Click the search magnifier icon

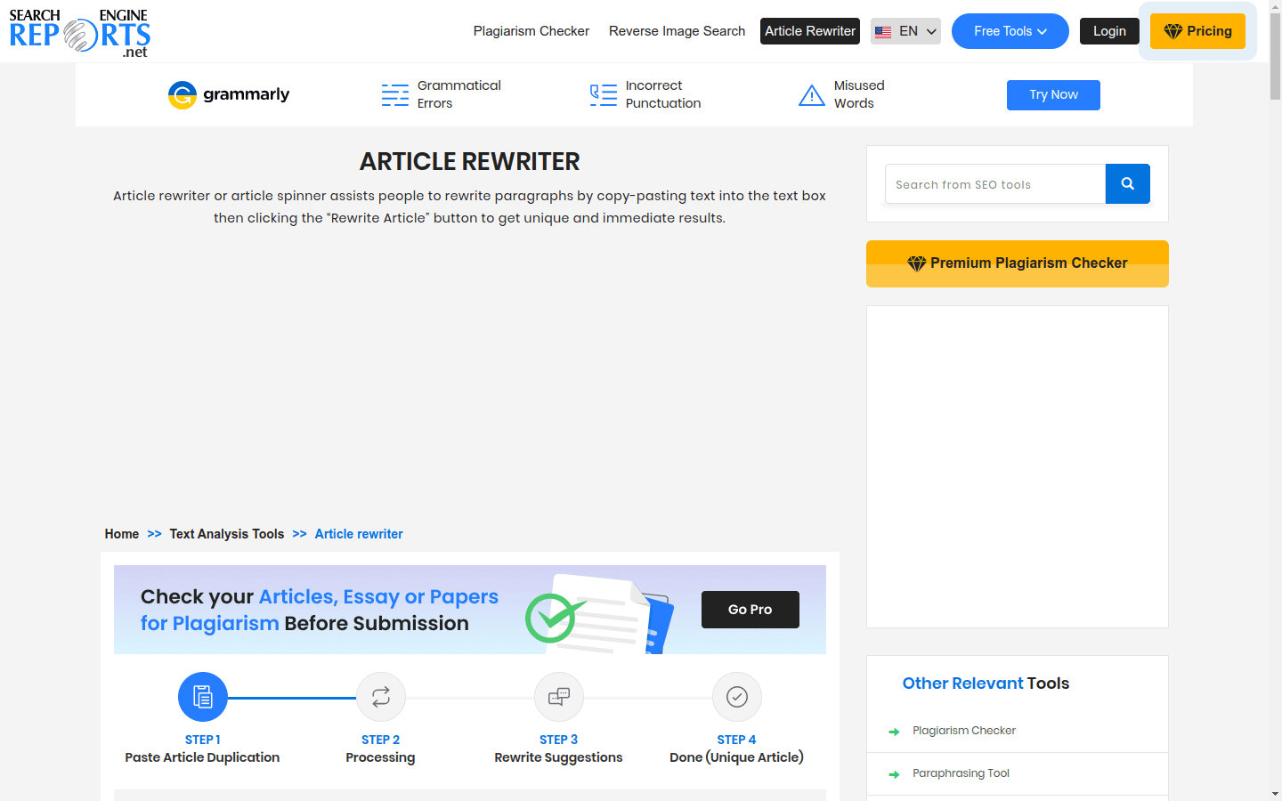[x=1127, y=183]
